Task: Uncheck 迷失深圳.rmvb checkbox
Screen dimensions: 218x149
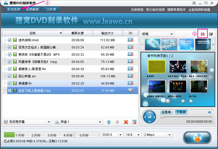Action: coord(10,40)
